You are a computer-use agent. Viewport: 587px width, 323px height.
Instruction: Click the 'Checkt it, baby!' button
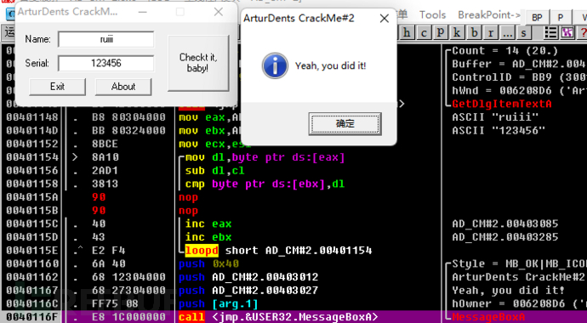click(x=198, y=63)
